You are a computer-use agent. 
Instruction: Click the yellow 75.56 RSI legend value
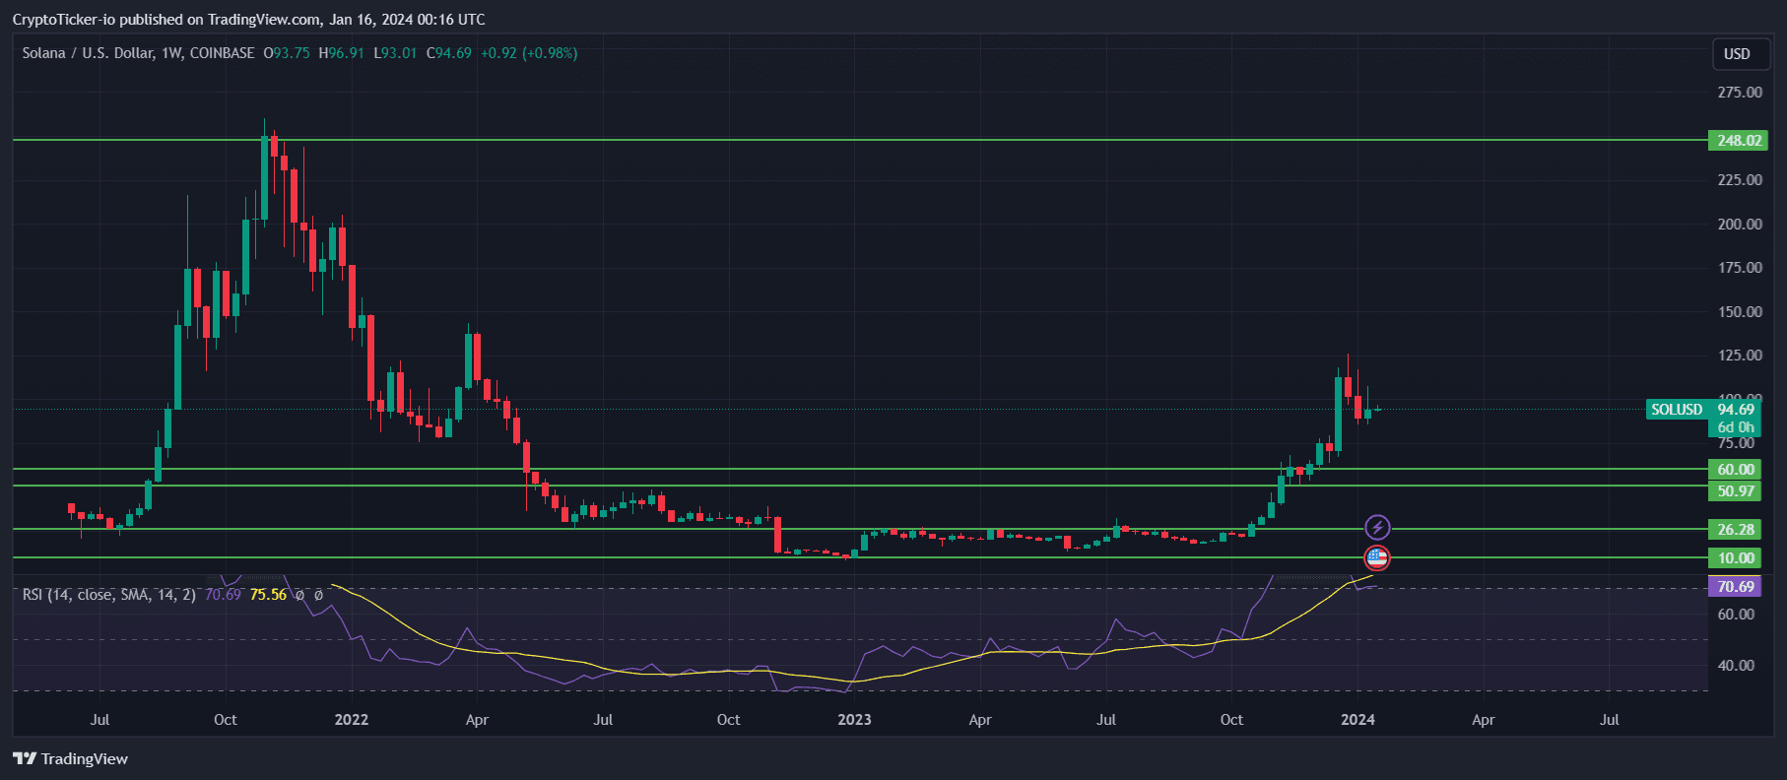pos(268,595)
